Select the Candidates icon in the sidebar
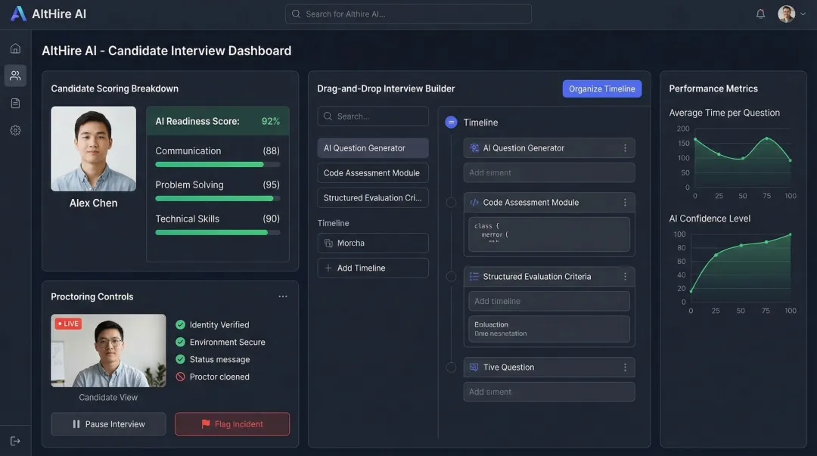817x456 pixels. [x=15, y=75]
